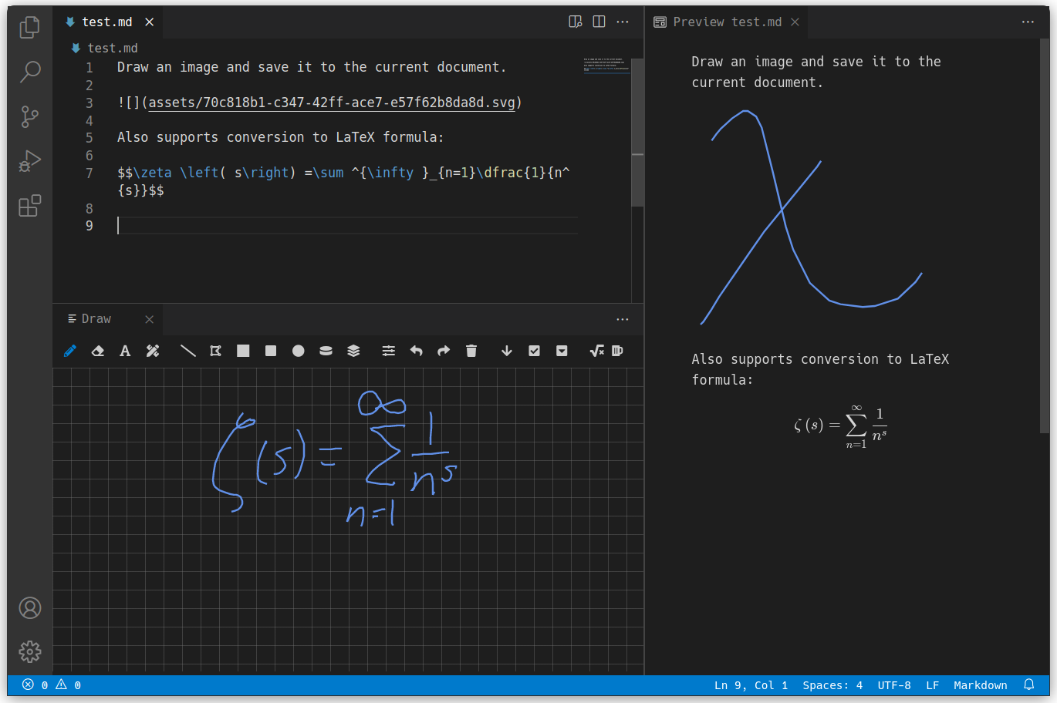Viewport: 1057px width, 703px height.
Task: Change encoding via UTF-8 status item
Action: pyautogui.click(x=894, y=685)
